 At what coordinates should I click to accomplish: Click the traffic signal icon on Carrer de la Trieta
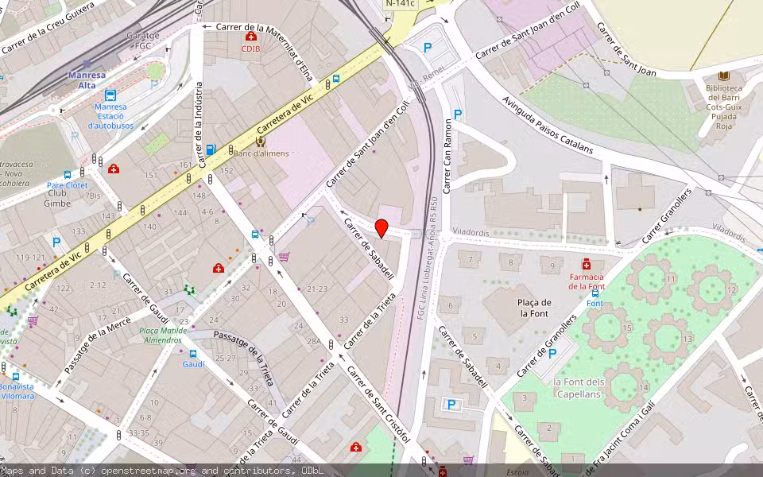tap(331, 345)
